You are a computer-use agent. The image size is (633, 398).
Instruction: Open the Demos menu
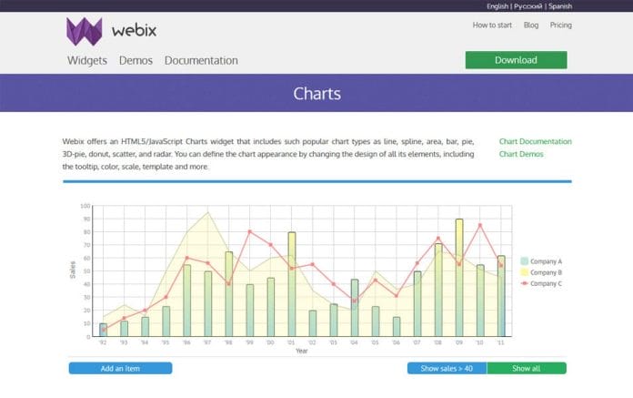(136, 61)
